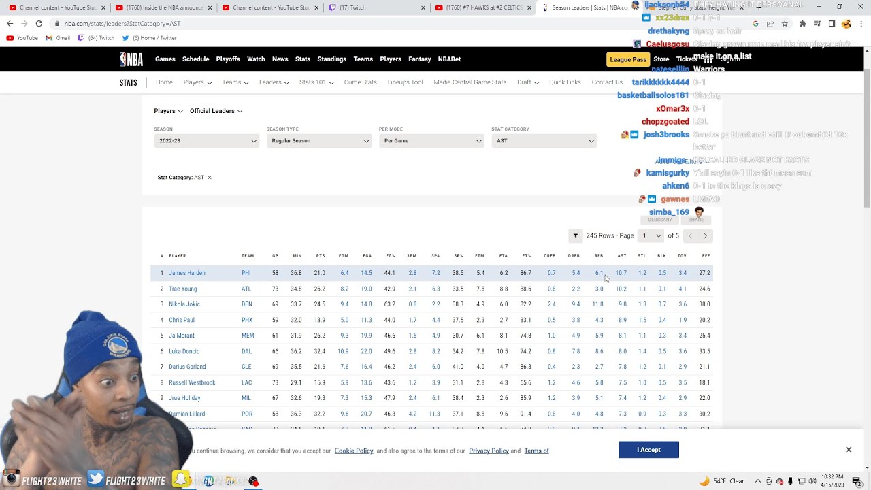Show hidden system tray icons
This screenshot has width=871, height=490.
(x=758, y=481)
